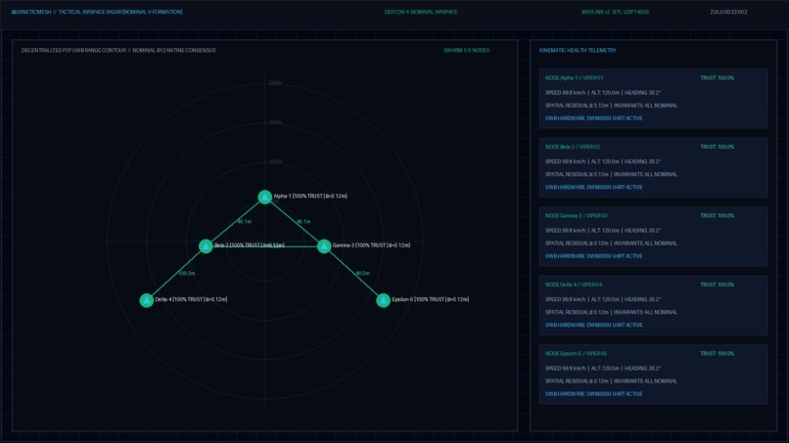Click the KineticMesh logo icon in header
789x443 pixels.
pyautogui.click(x=14, y=12)
